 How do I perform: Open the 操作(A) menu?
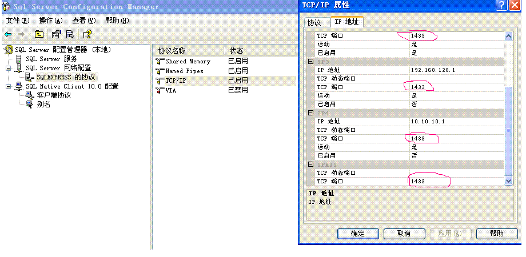[51, 21]
